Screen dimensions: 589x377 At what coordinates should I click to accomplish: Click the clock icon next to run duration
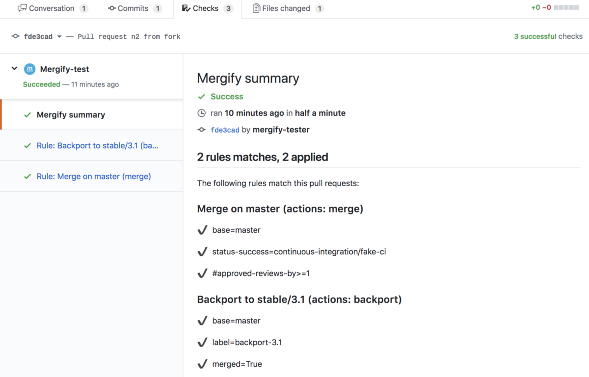coord(202,113)
